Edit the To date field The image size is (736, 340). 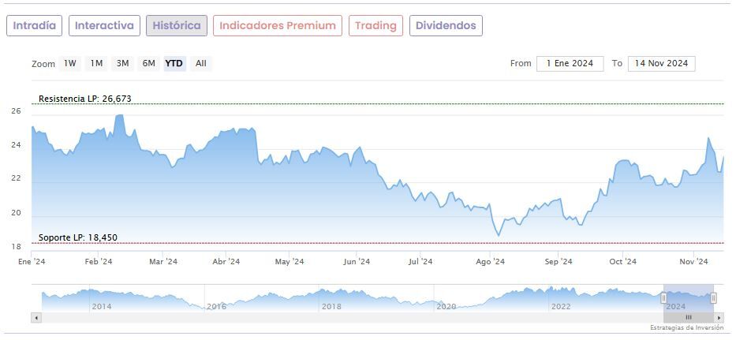point(661,63)
